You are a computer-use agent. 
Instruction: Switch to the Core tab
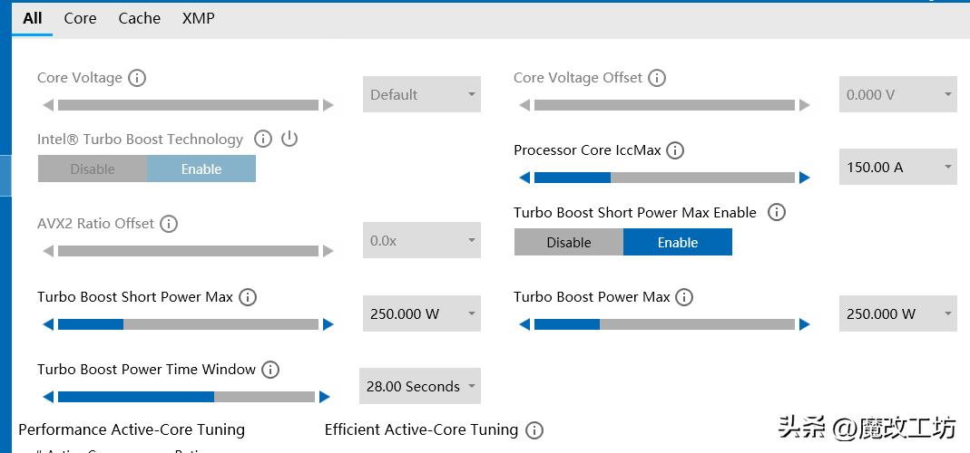coord(80,18)
